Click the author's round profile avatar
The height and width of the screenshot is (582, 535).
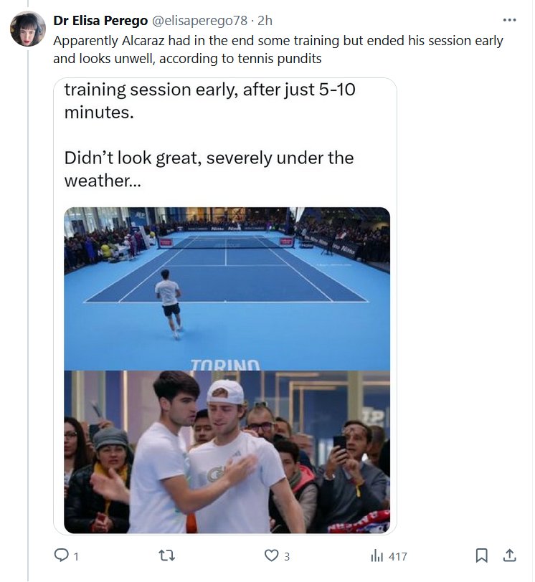click(28, 29)
